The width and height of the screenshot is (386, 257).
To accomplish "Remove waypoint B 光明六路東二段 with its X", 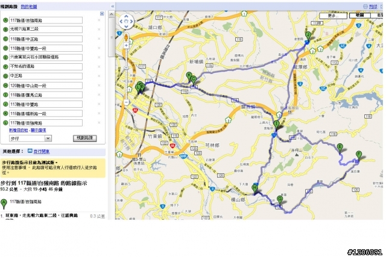I will [99, 29].
